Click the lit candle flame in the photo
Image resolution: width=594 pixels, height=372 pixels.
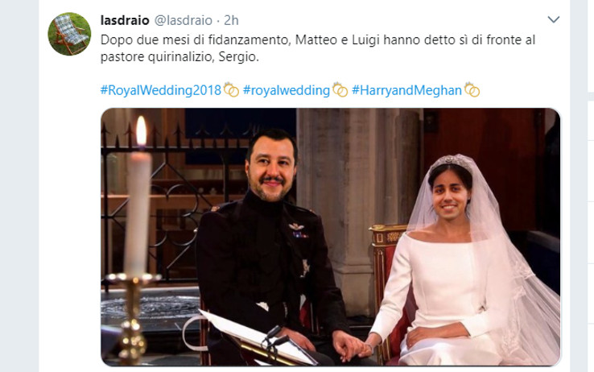(142, 130)
